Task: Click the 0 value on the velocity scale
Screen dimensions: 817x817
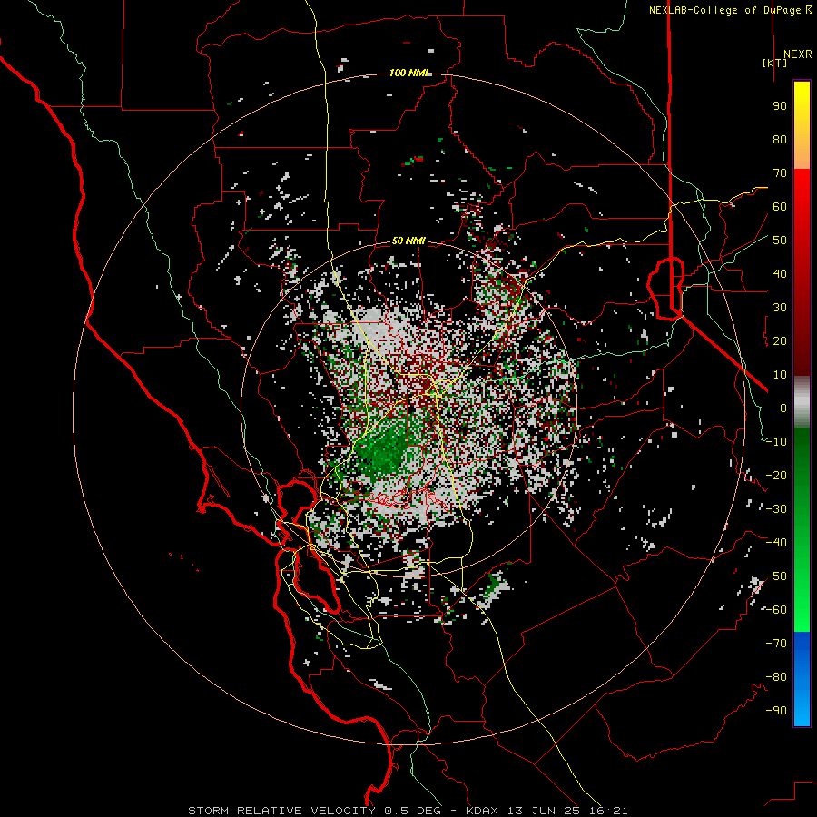Action: coord(783,408)
